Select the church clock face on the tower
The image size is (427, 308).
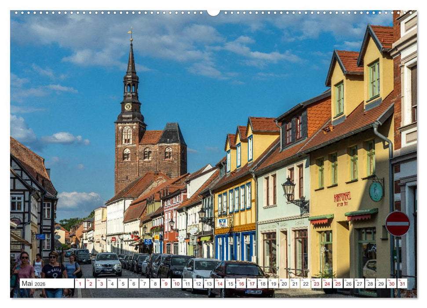128,106
